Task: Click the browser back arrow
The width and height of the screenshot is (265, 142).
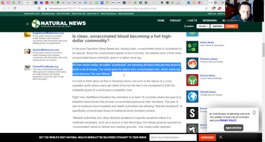Action: tap(4, 8)
